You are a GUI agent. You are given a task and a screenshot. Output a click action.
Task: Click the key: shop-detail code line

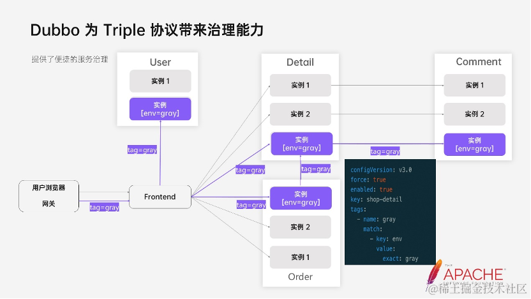click(377, 199)
